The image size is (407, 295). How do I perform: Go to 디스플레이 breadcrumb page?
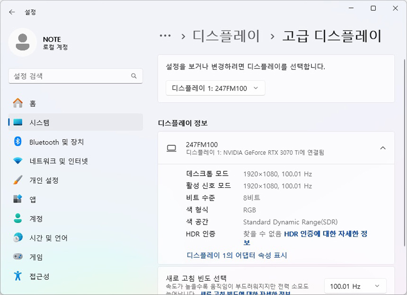(226, 36)
